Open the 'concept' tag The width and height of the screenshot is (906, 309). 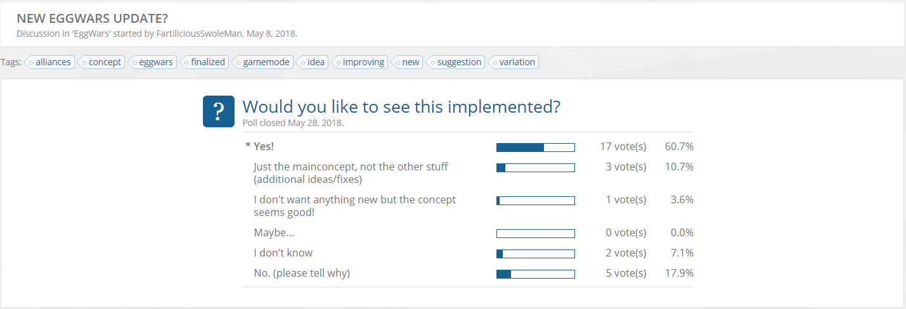[x=101, y=62]
